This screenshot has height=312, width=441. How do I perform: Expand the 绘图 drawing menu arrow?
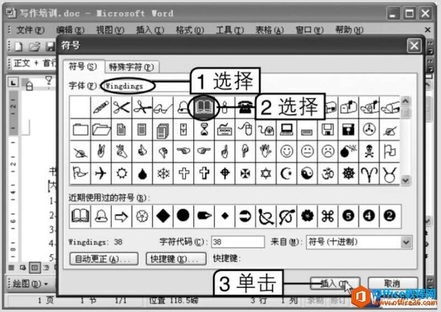click(x=46, y=284)
